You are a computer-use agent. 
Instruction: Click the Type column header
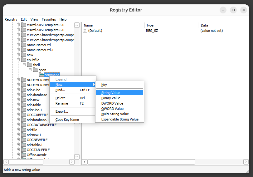171,25
